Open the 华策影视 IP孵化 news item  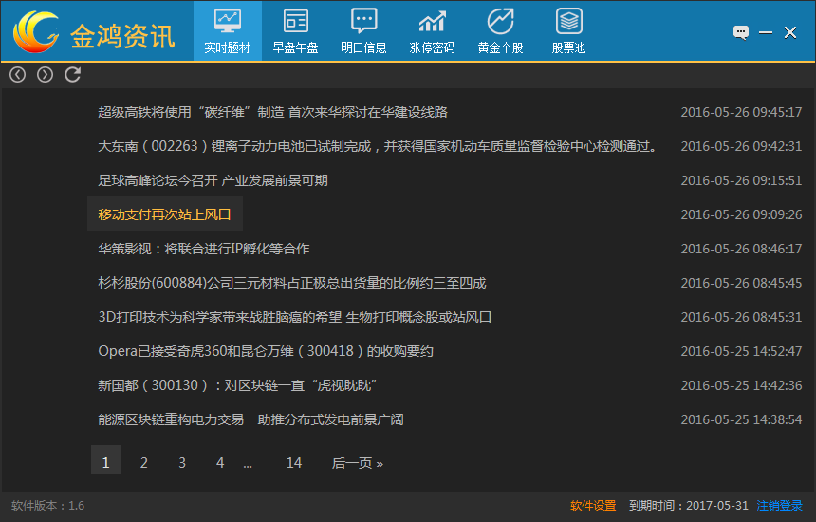[203, 249]
